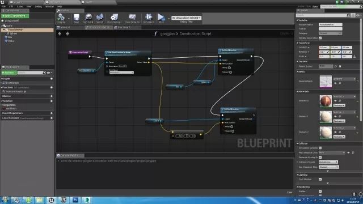
Task: Open Find in Content Browser icon
Action: pyautogui.click(x=88, y=18)
